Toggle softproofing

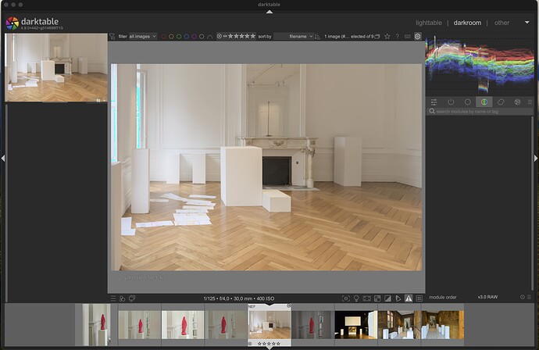click(398, 298)
